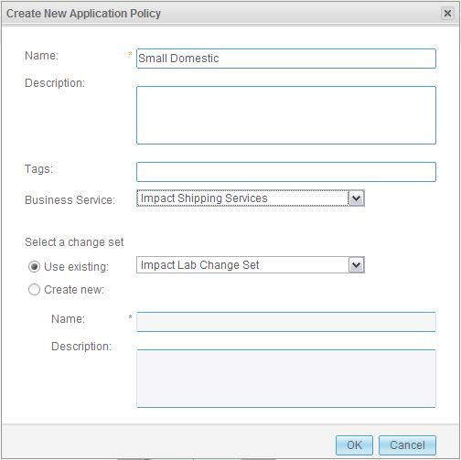Close the Create New Application Policy dialog
The height and width of the screenshot is (460, 461).
point(447,14)
